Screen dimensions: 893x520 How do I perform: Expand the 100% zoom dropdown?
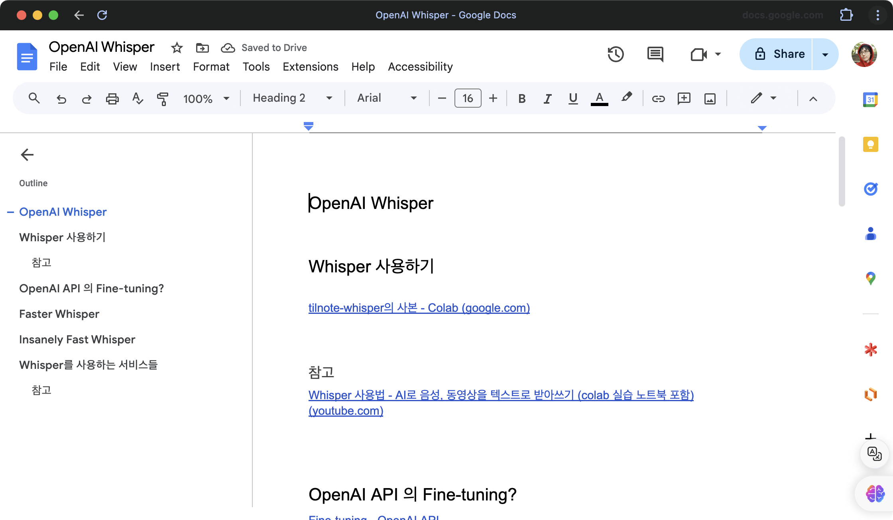(206, 98)
